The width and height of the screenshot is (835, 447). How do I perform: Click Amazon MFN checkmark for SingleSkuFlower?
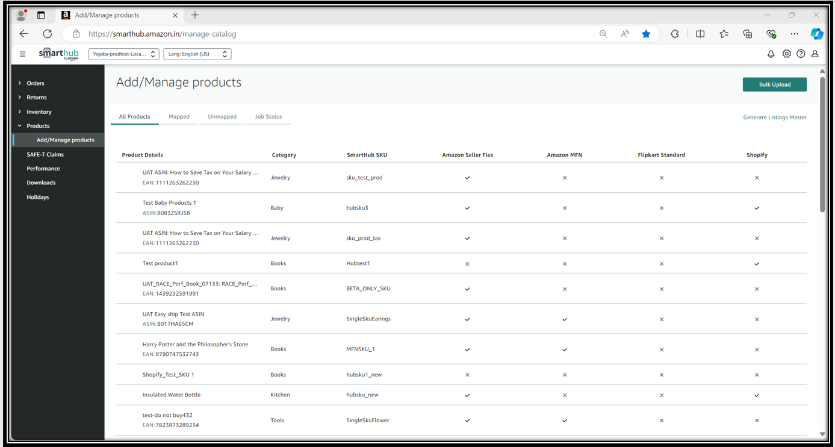click(x=564, y=420)
